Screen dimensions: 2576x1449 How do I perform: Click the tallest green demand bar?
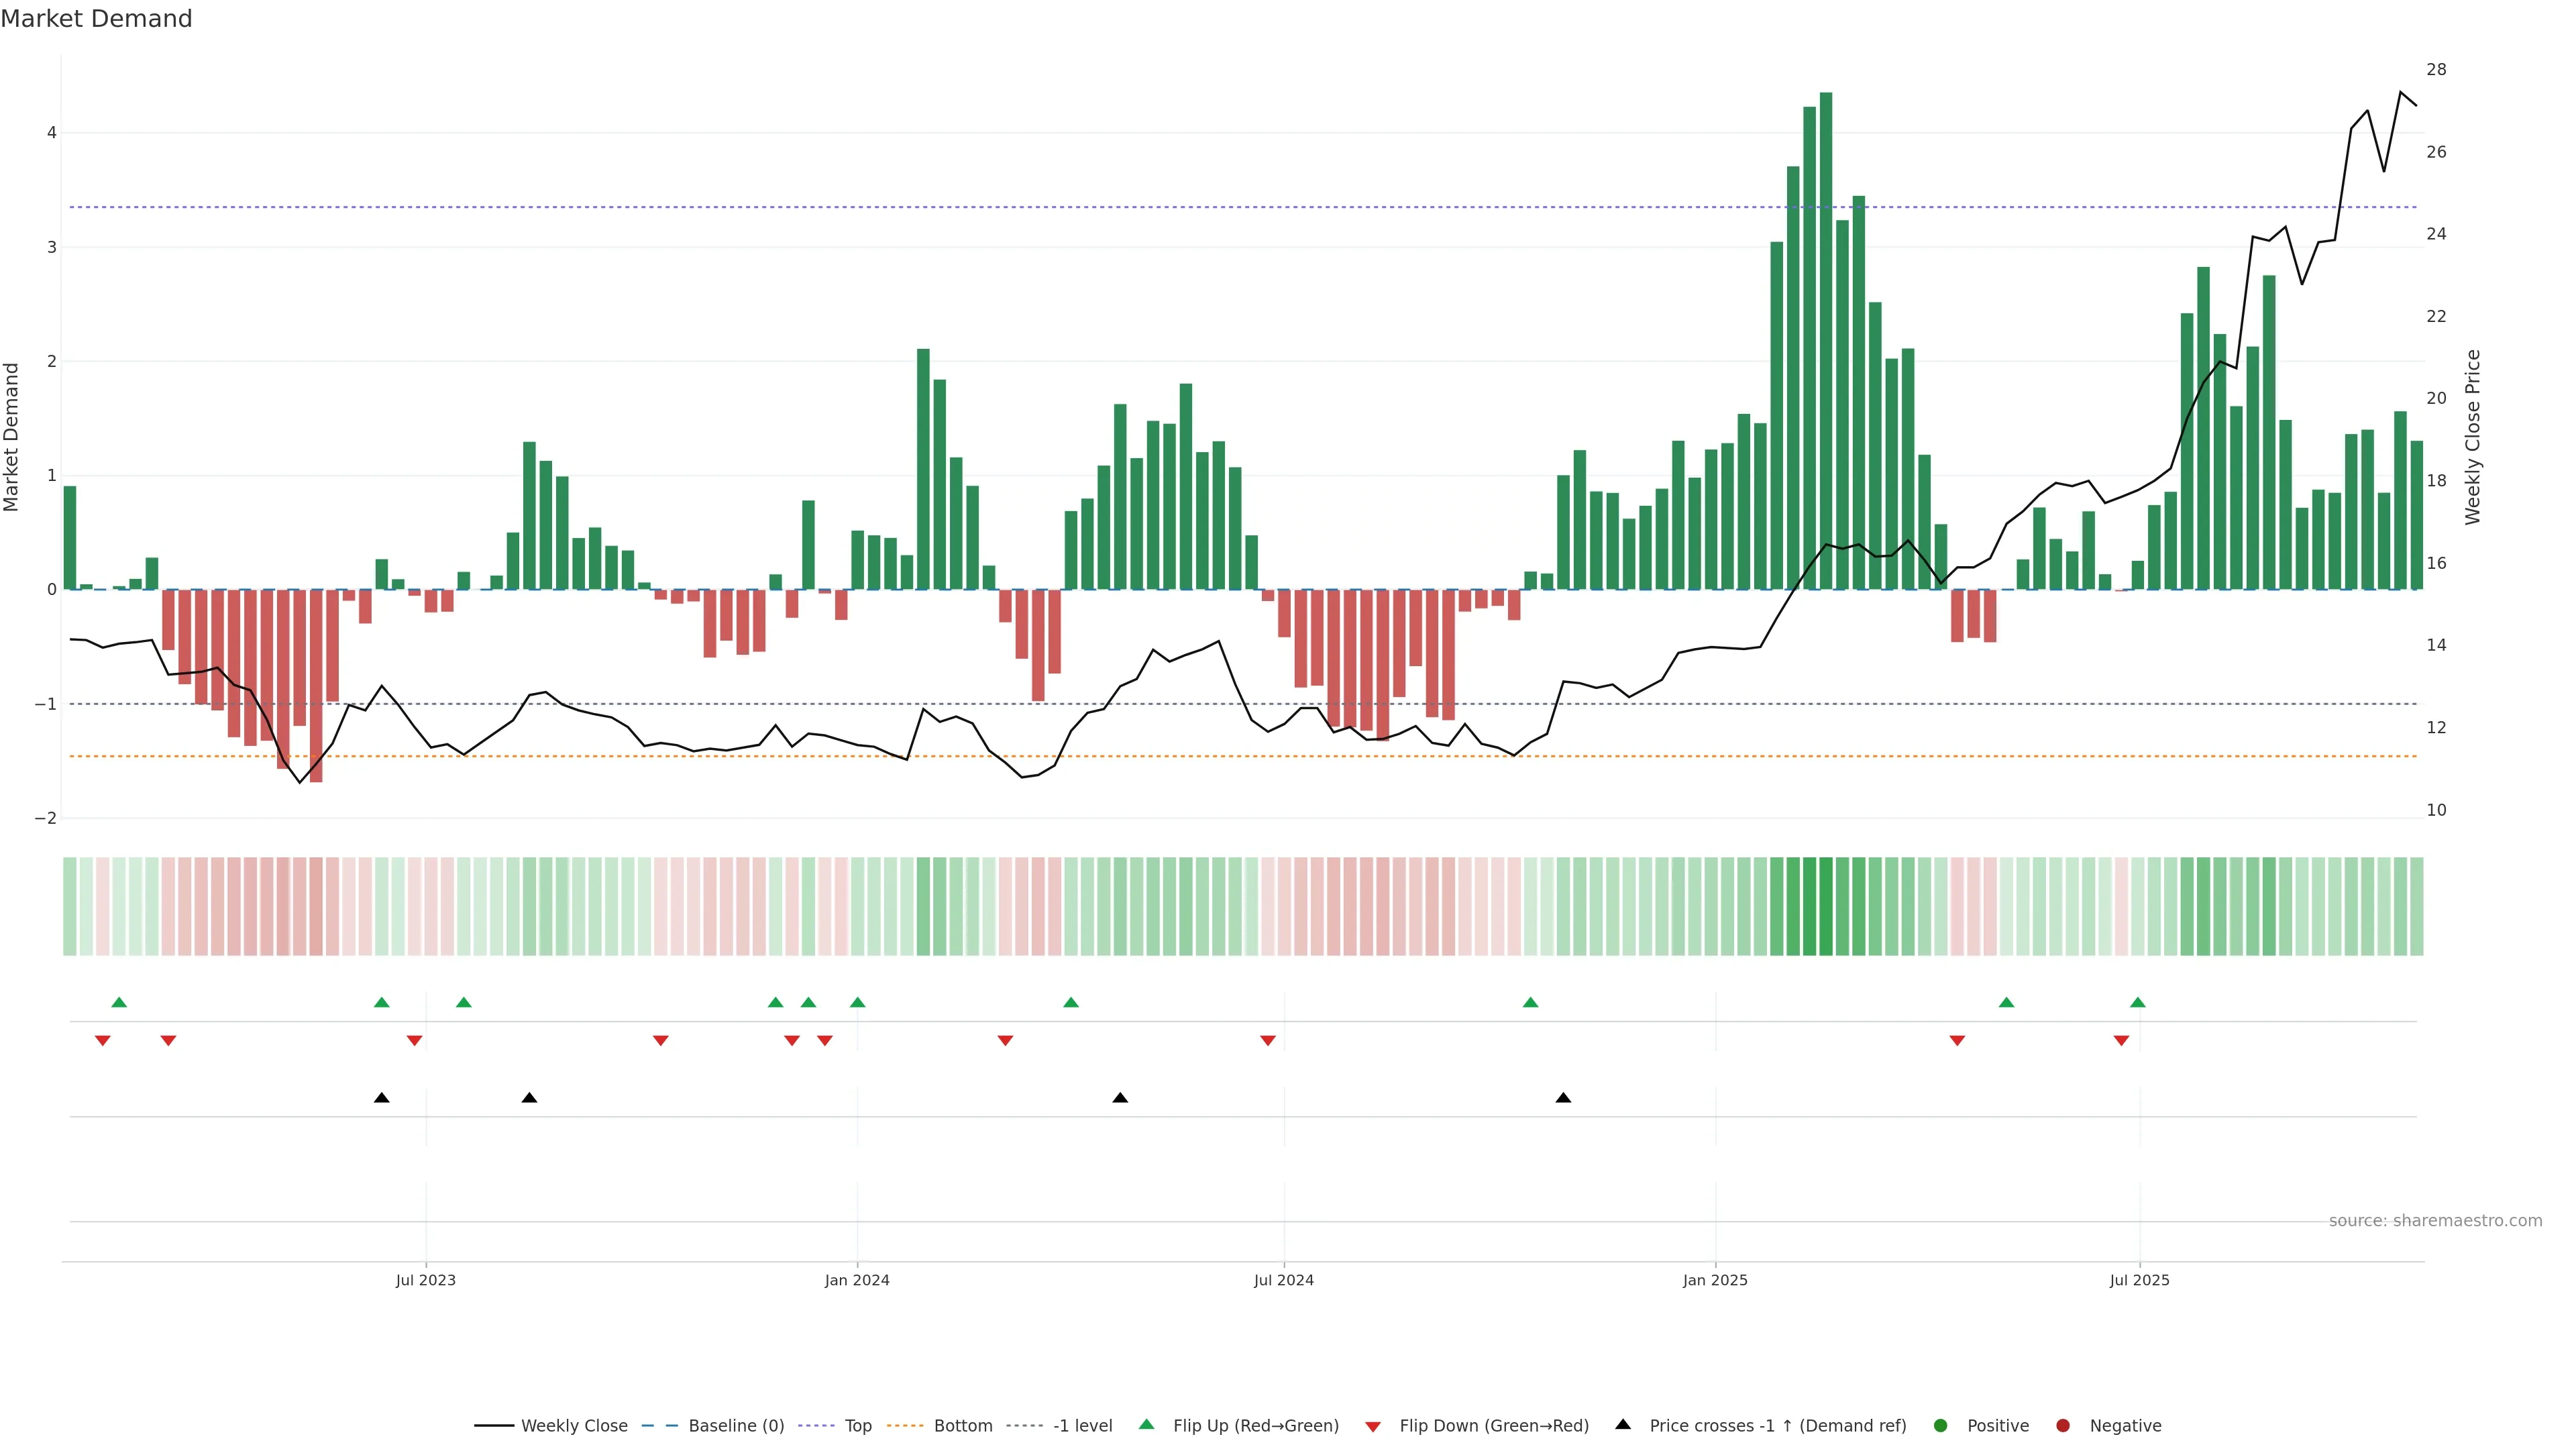[1826, 340]
